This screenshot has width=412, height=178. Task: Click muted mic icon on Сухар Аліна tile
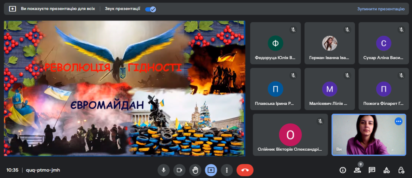coord(401,29)
